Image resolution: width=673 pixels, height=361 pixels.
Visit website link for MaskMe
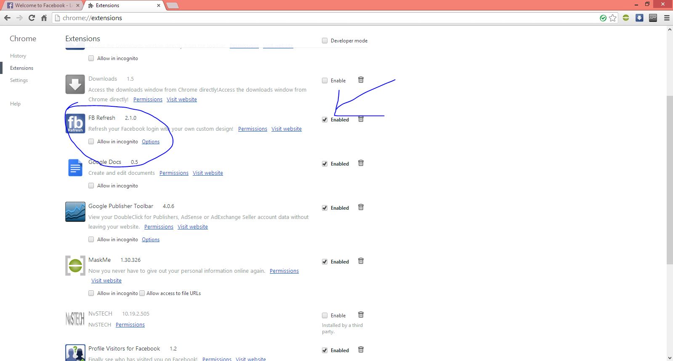[x=106, y=281]
